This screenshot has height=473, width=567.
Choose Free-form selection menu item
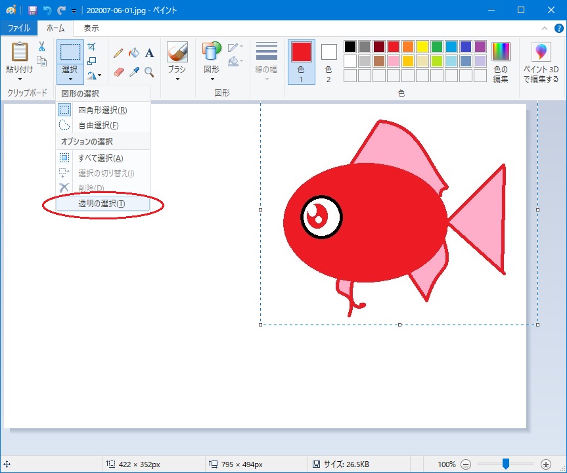click(x=103, y=125)
